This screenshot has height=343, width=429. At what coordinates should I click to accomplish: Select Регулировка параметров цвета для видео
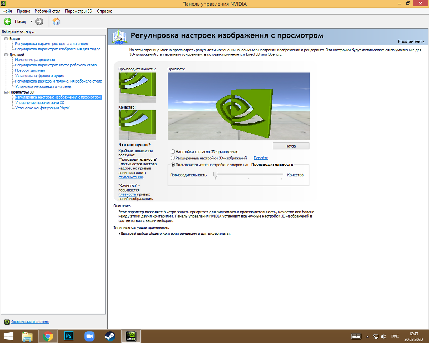click(x=51, y=44)
